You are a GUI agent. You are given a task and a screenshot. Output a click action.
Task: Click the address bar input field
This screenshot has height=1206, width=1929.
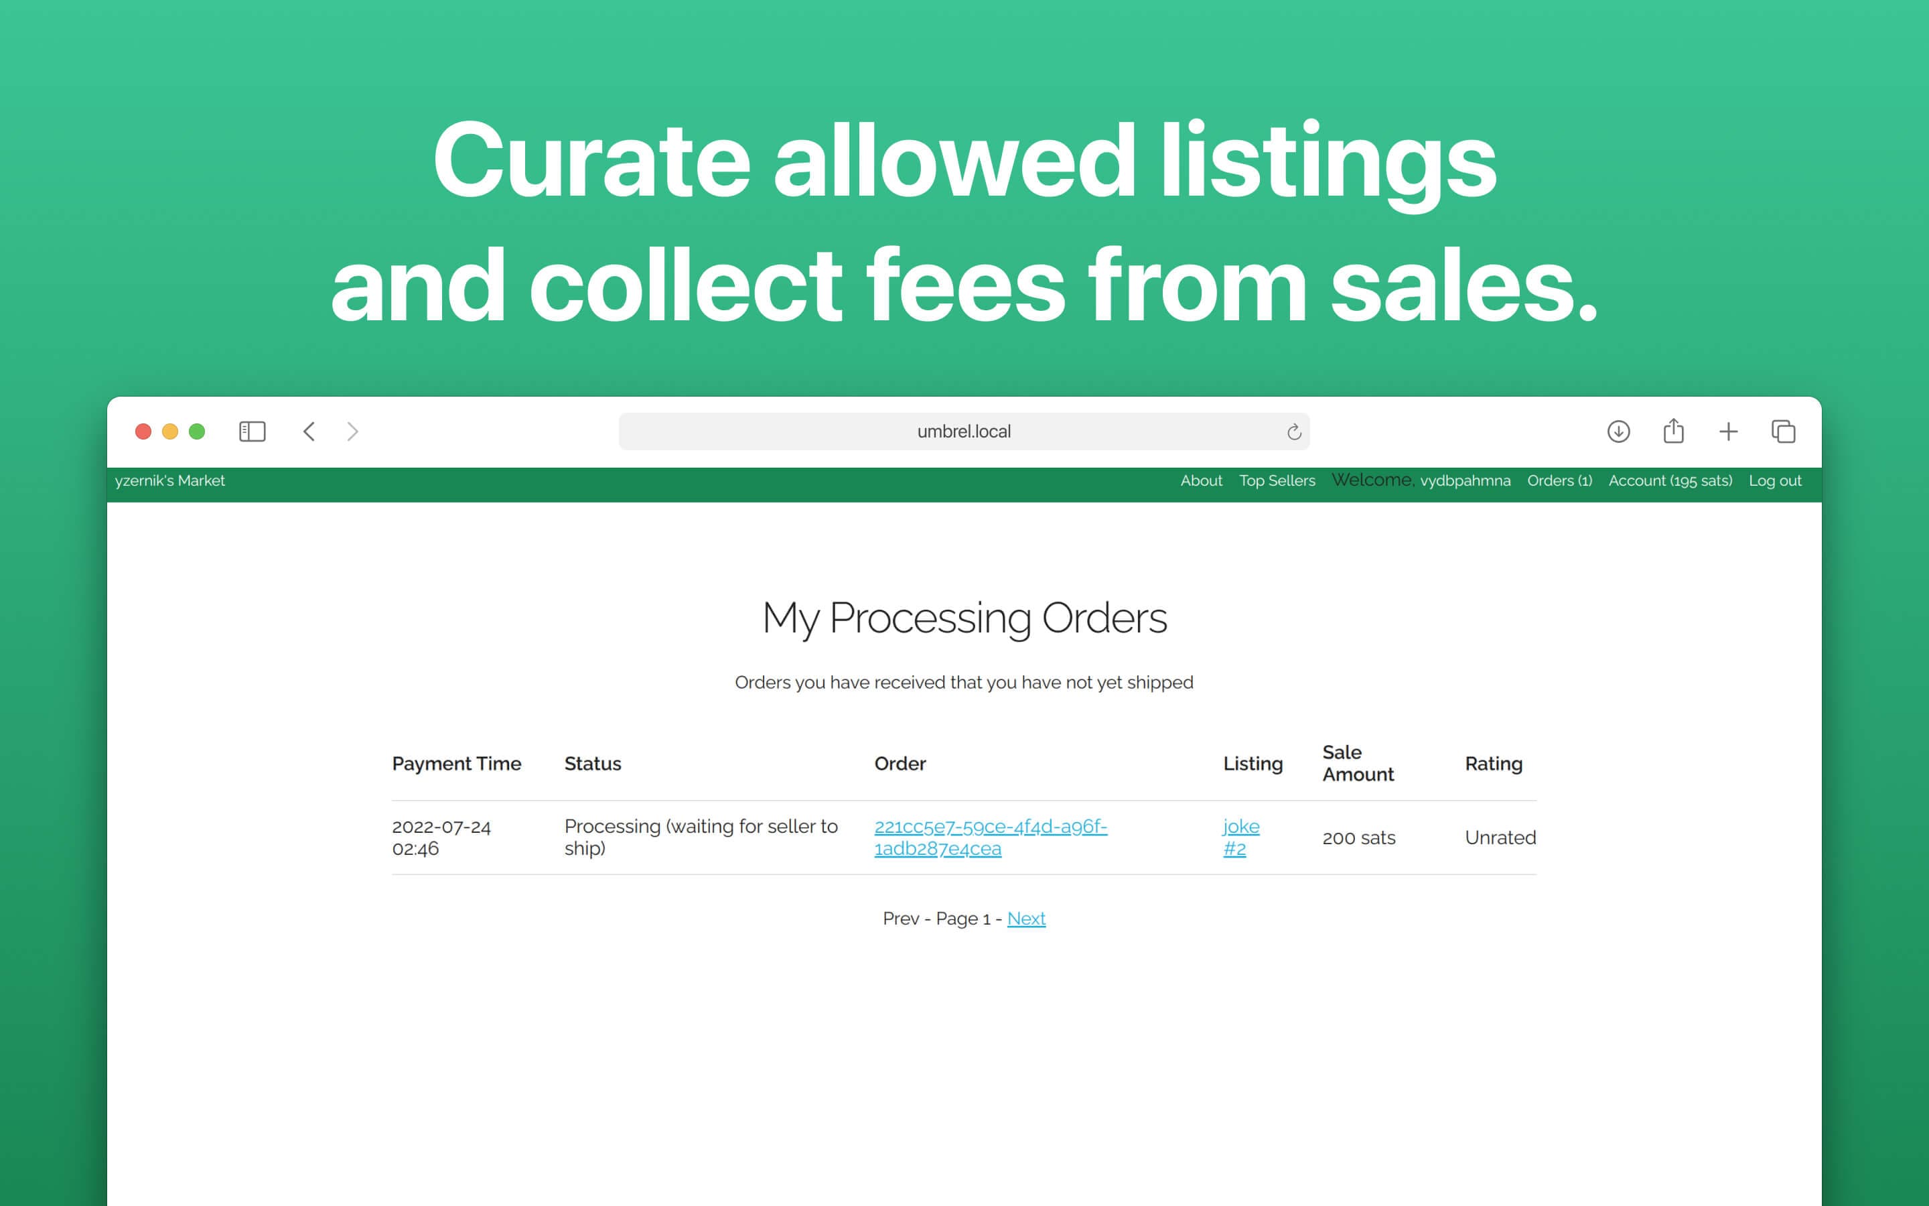[x=964, y=431]
